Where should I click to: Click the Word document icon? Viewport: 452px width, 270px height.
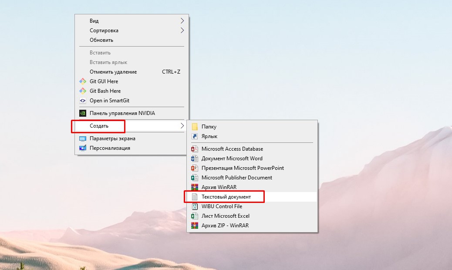(x=195, y=159)
